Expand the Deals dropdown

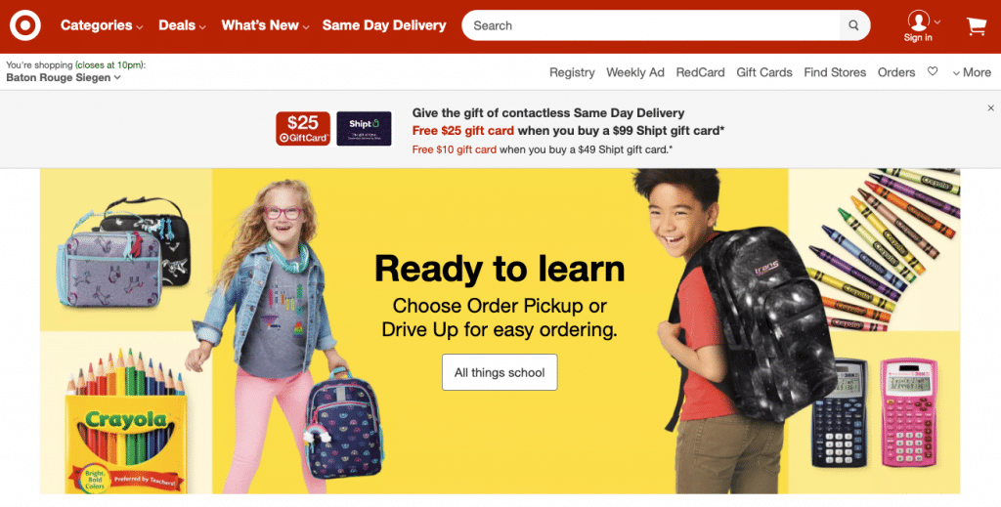[x=182, y=25]
